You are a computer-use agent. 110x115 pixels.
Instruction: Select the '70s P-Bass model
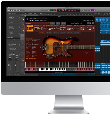point(36,28)
